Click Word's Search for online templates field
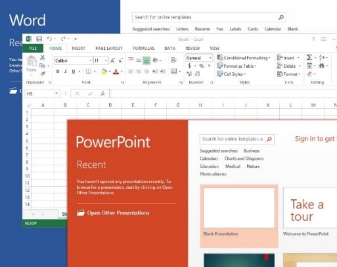337x267 pixels. (x=209, y=17)
